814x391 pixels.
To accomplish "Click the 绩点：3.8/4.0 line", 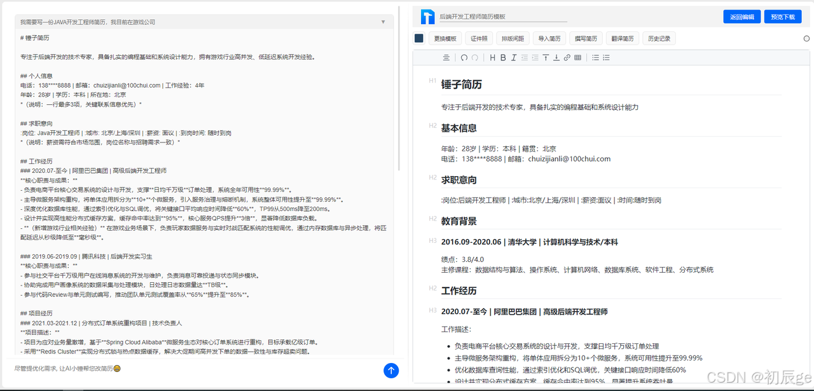I will [x=462, y=259].
